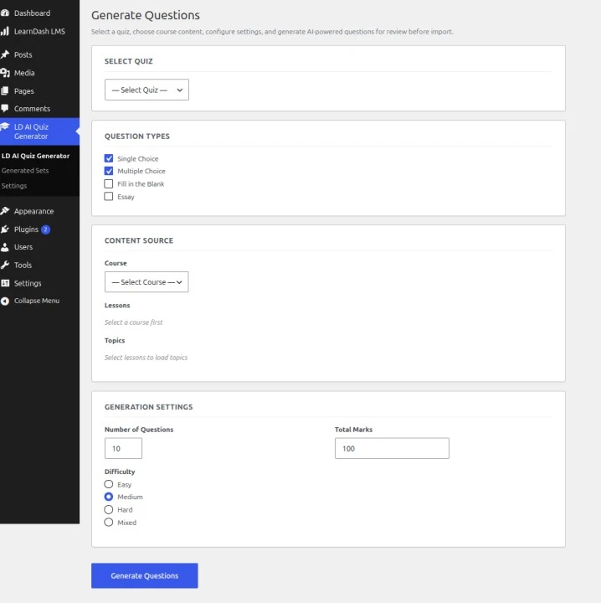
Task: Click the Appearance paintbrush icon
Action: 5,211
